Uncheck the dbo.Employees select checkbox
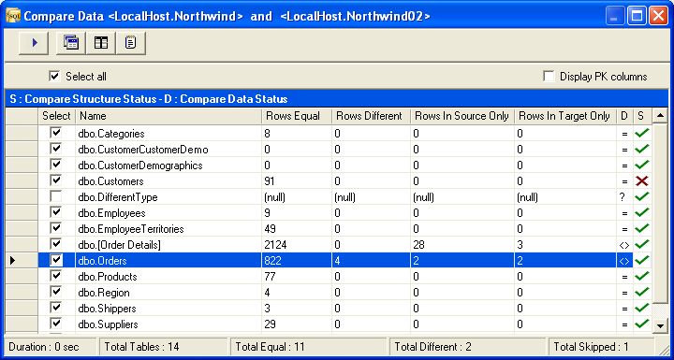The height and width of the screenshot is (360, 674). point(56,212)
